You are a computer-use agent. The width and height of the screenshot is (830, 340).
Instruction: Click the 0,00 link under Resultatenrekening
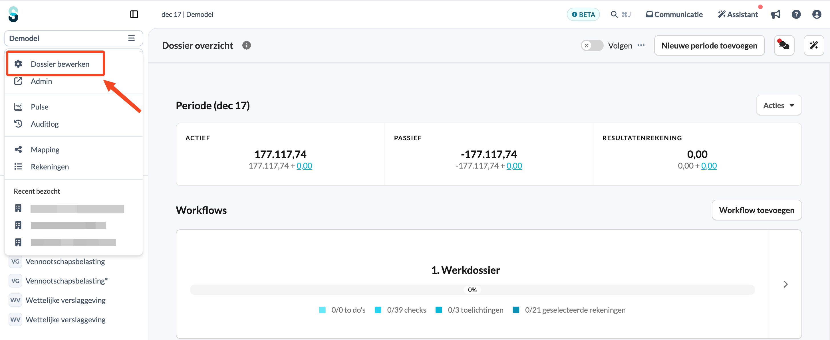coord(709,165)
